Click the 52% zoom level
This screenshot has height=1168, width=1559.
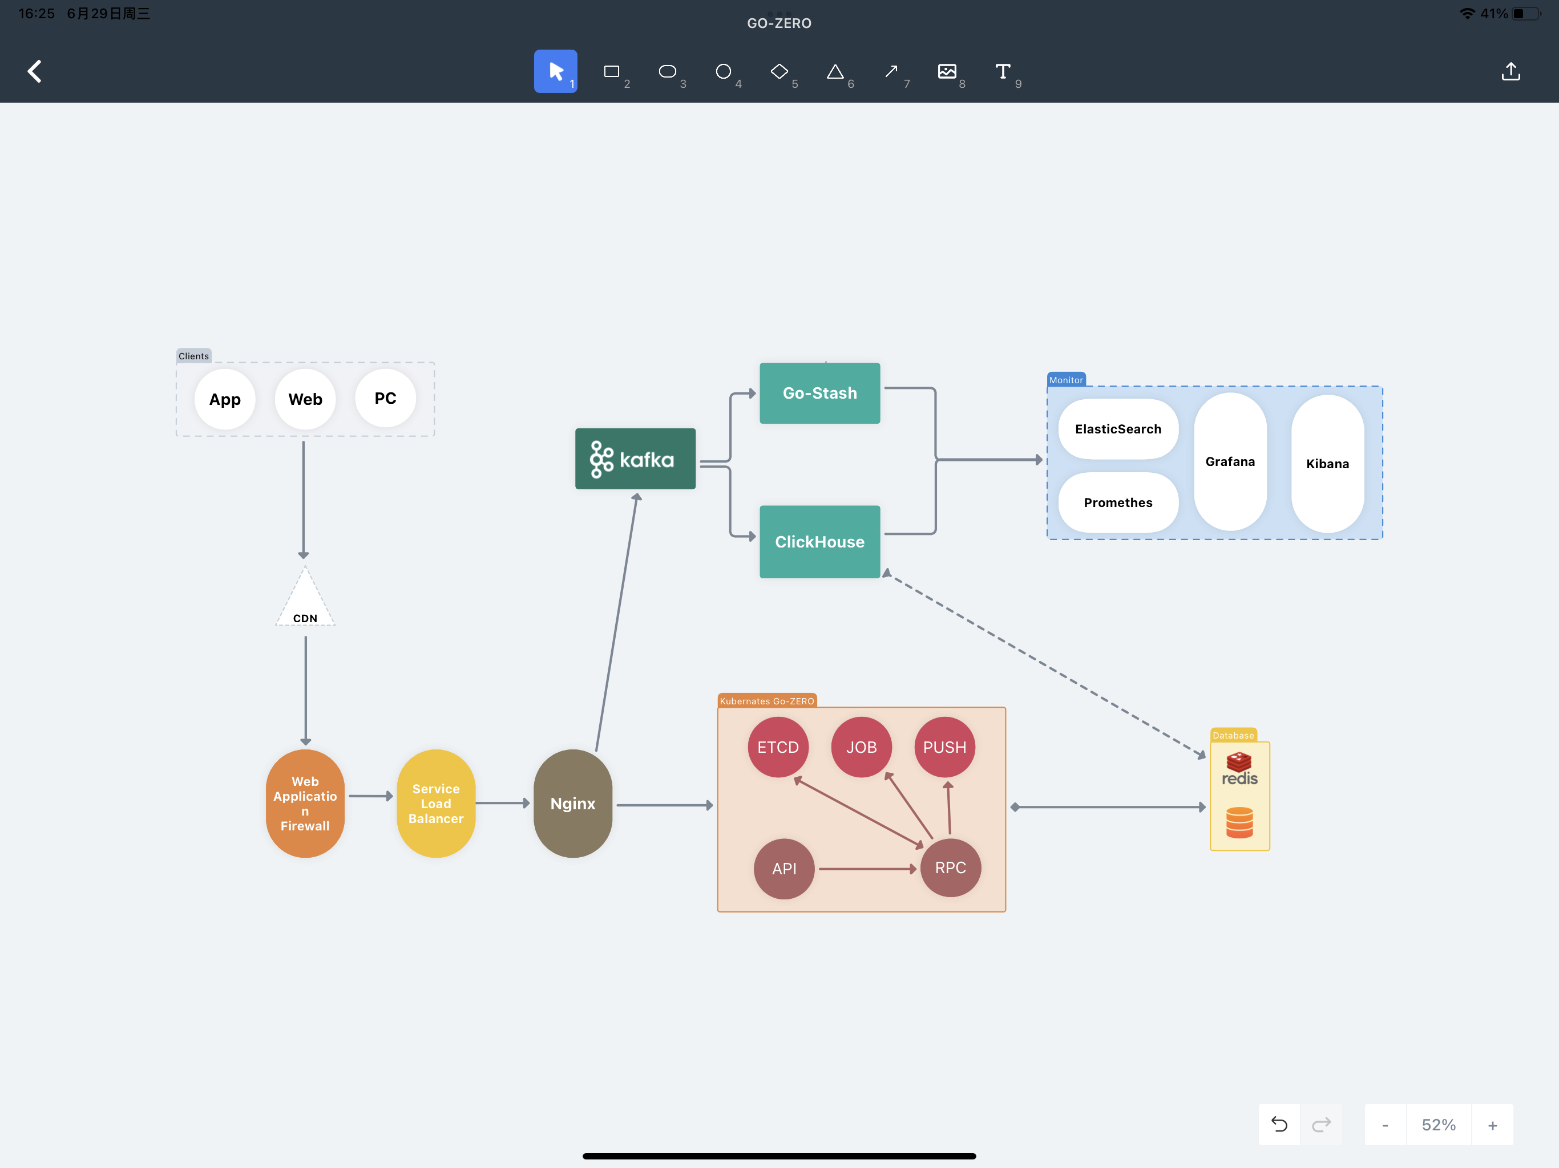(x=1439, y=1124)
